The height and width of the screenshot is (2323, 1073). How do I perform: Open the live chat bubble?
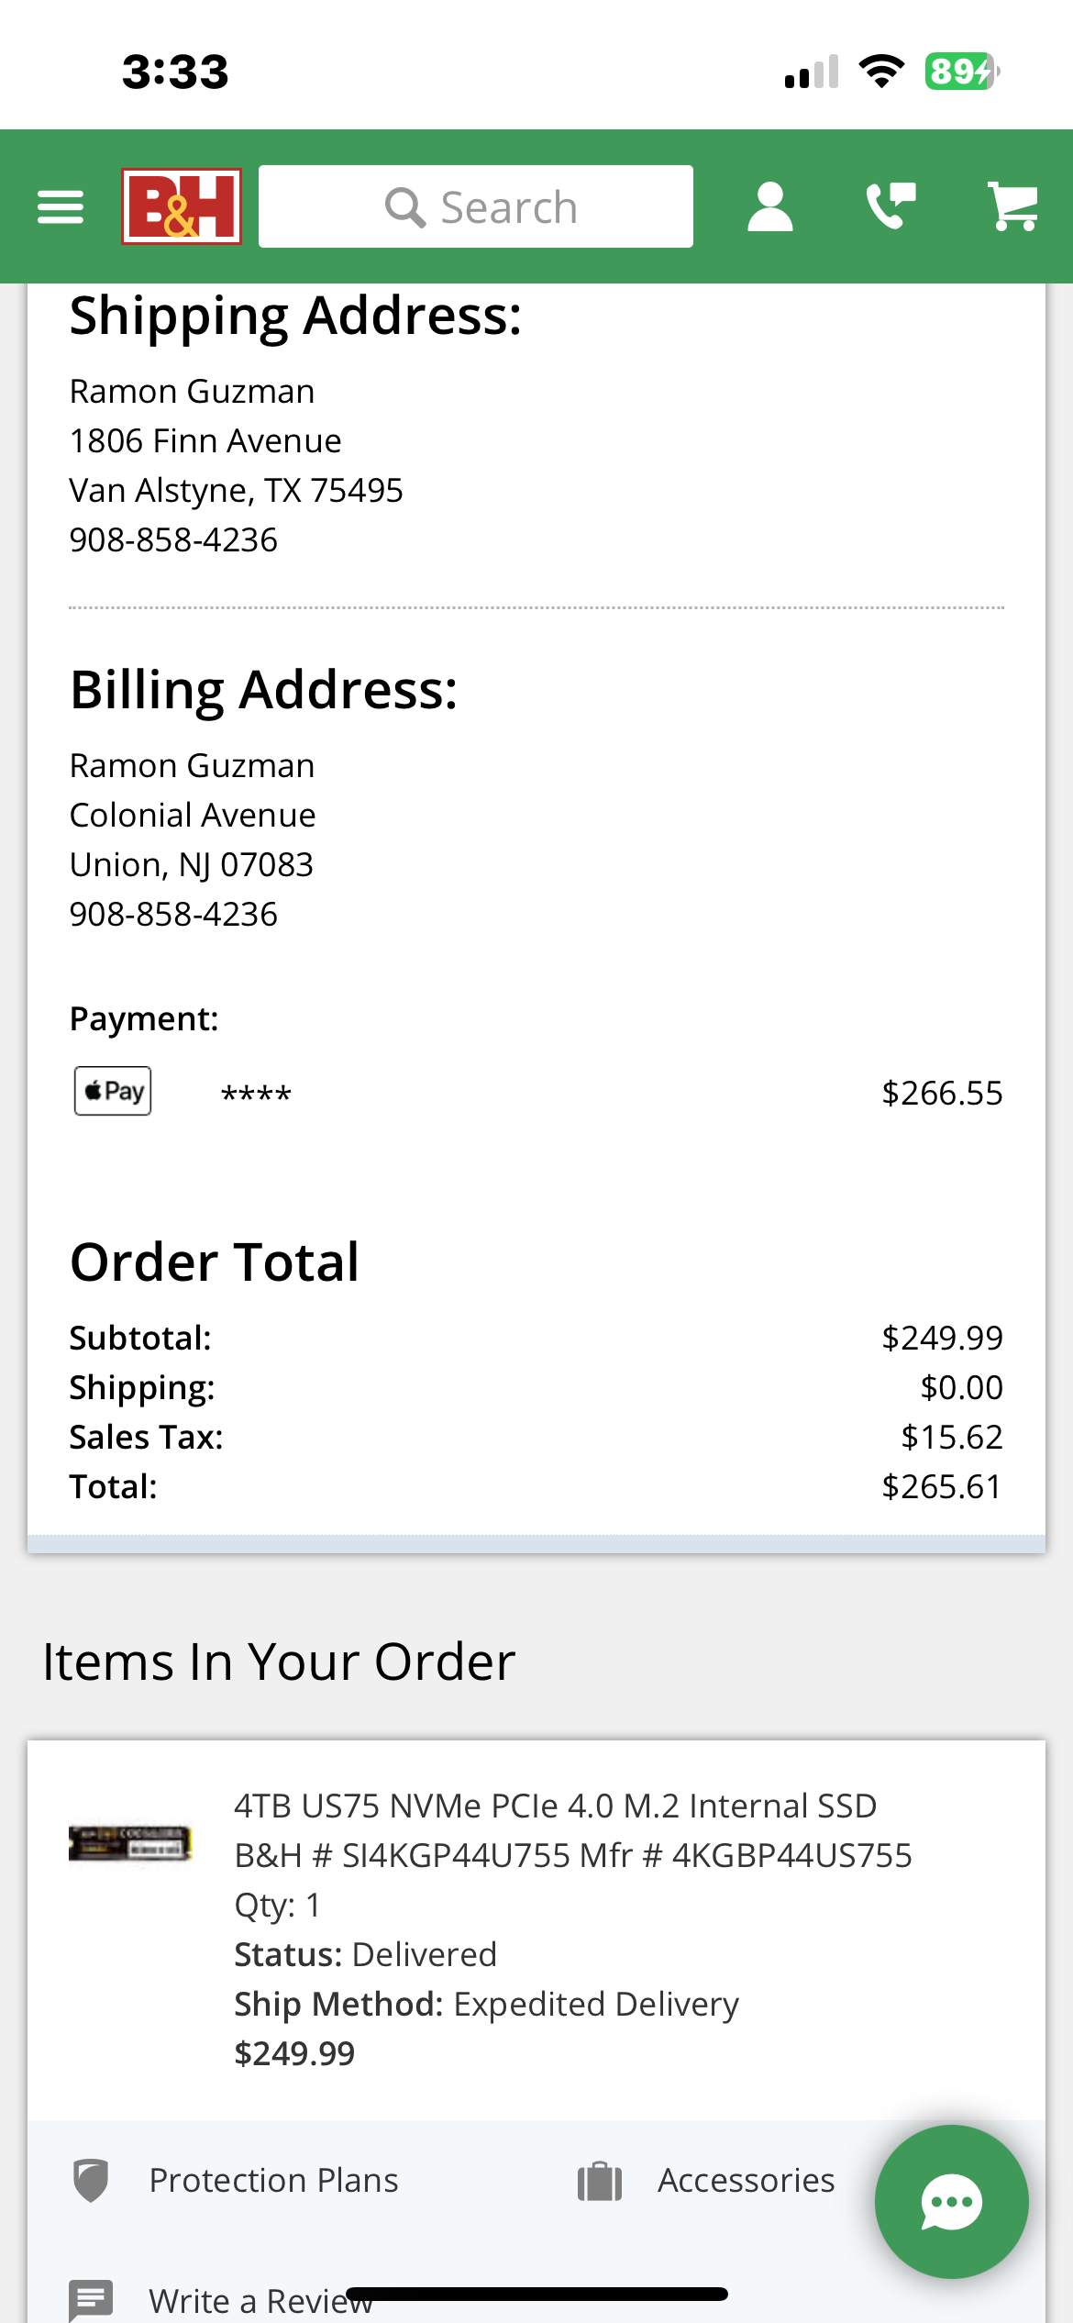point(951,2201)
